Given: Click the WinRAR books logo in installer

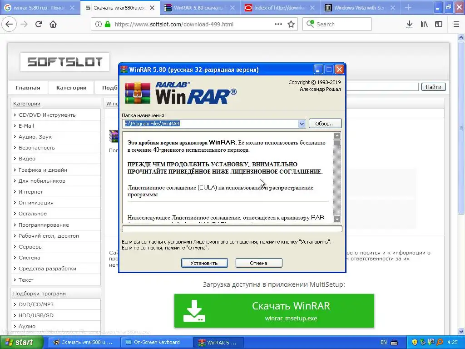Looking at the screenshot, I should click(x=138, y=93).
